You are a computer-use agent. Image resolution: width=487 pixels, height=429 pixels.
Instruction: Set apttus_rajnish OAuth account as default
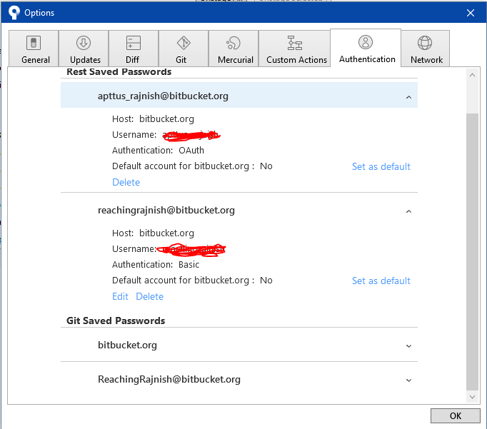coord(381,166)
